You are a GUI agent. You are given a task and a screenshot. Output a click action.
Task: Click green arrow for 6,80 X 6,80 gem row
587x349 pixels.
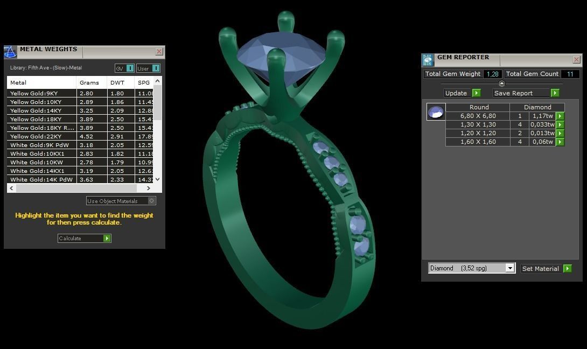click(x=560, y=116)
